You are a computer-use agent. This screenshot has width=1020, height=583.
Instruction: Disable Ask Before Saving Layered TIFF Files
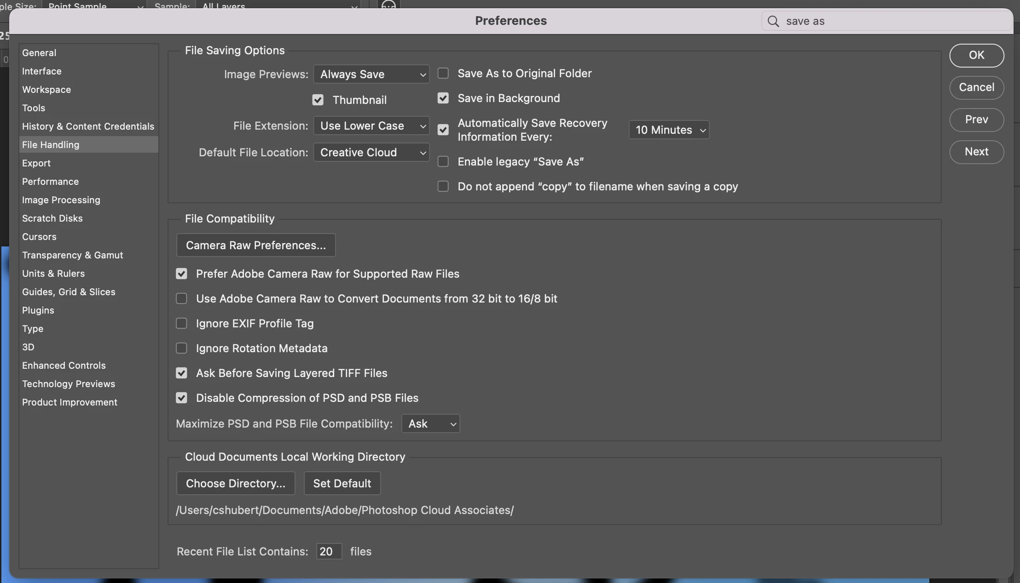click(x=181, y=373)
